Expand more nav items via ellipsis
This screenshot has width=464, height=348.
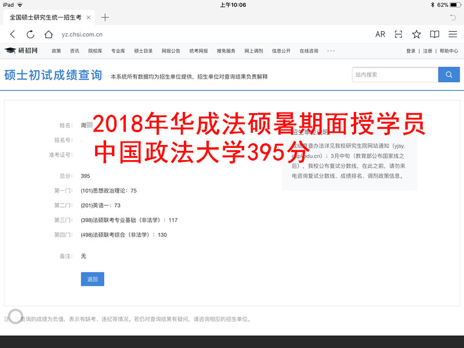[x=331, y=51]
